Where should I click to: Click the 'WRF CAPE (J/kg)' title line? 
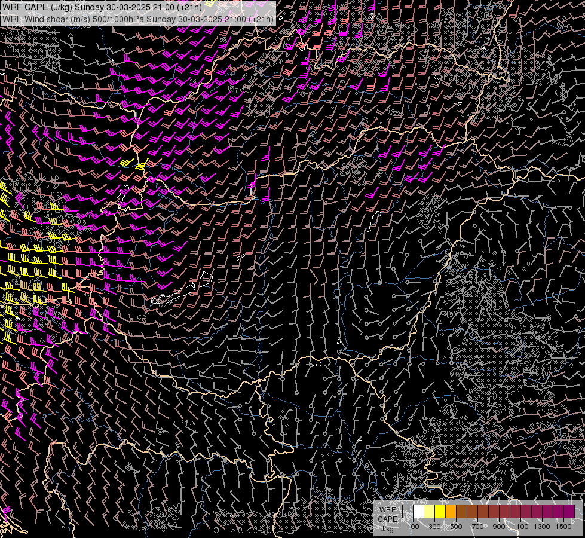[x=102, y=7]
